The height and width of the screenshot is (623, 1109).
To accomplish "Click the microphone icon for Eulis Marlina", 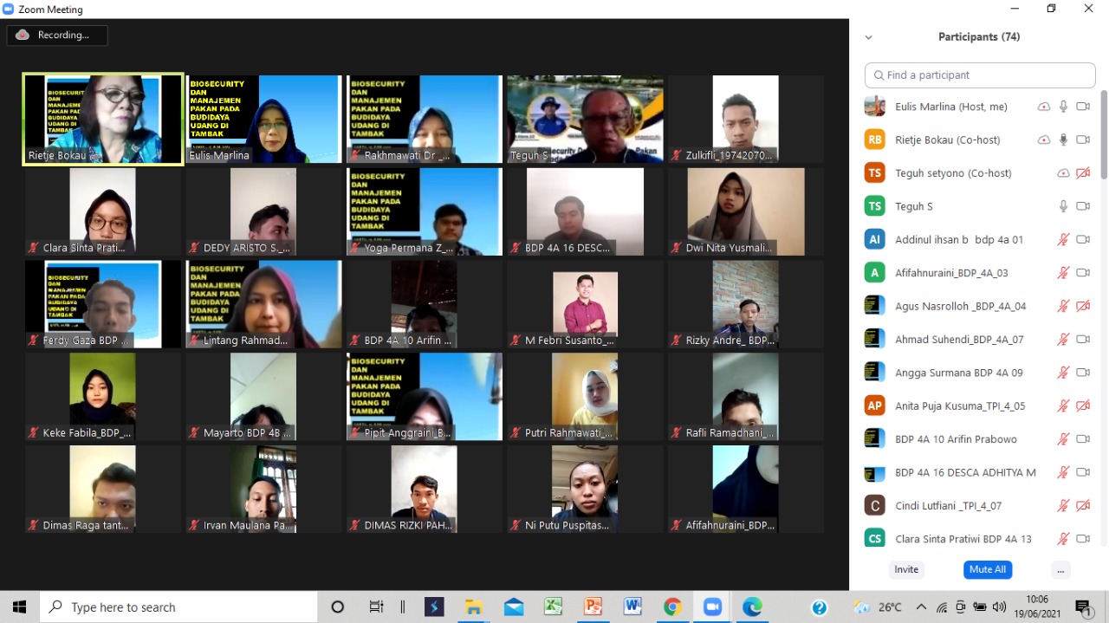I will tap(1063, 107).
